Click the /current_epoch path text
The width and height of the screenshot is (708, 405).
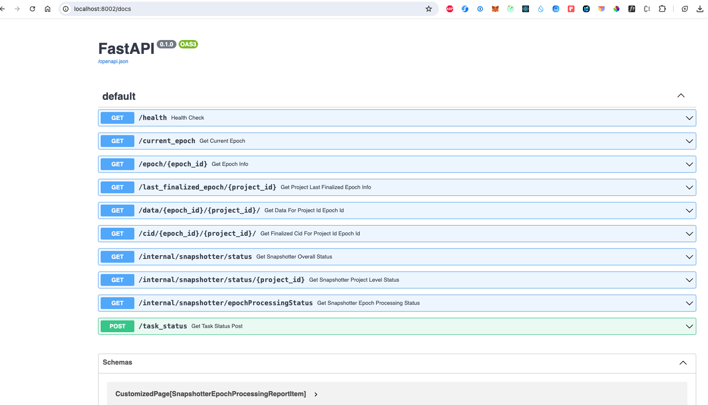click(x=167, y=141)
